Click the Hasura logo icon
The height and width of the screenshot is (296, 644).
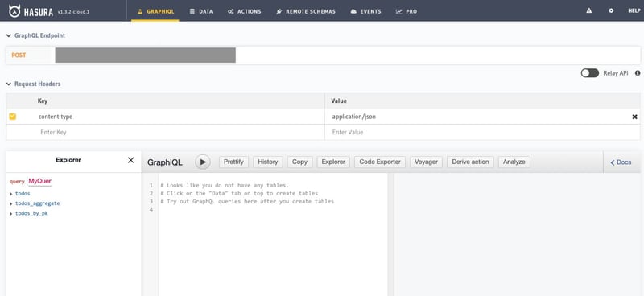pos(14,11)
